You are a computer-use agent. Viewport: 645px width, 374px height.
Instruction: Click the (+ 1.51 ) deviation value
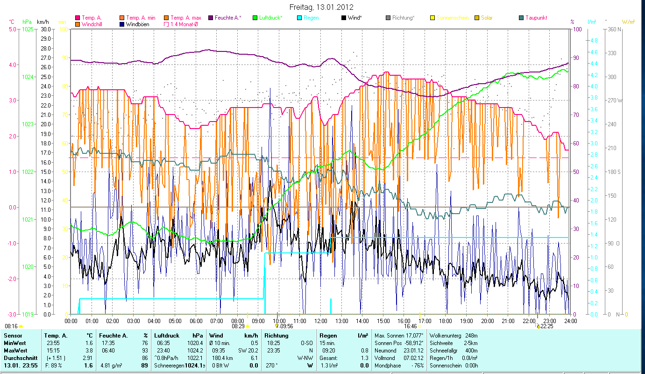(x=55, y=358)
